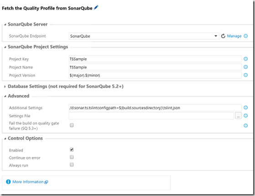The height and width of the screenshot is (196, 255).
Task: Uncheck the Enabled checkbox
Action: pos(72,150)
